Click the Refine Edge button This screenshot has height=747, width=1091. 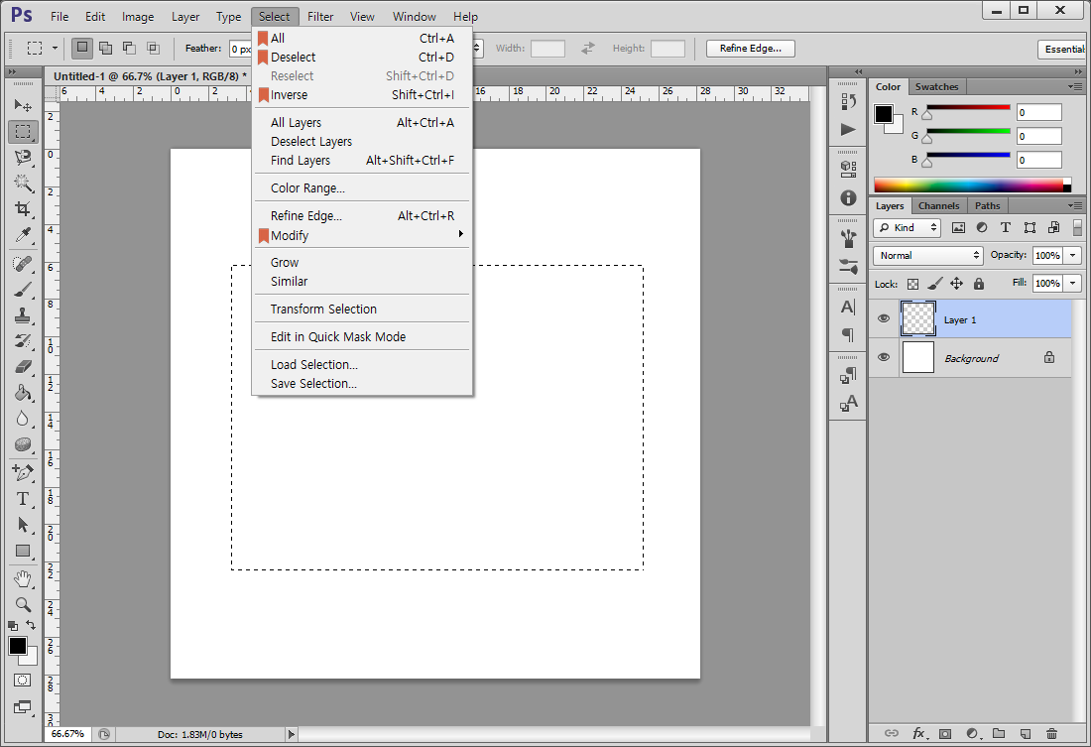[x=751, y=48]
